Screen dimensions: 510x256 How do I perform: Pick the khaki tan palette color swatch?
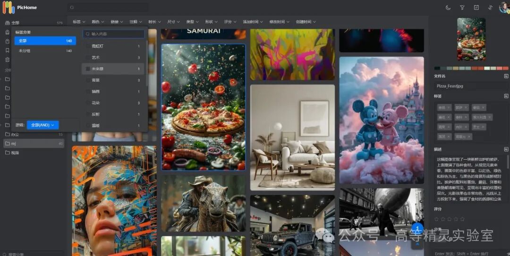pos(456,68)
